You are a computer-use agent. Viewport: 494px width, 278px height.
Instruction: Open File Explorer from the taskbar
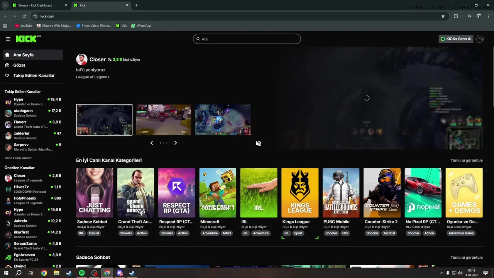click(56, 273)
